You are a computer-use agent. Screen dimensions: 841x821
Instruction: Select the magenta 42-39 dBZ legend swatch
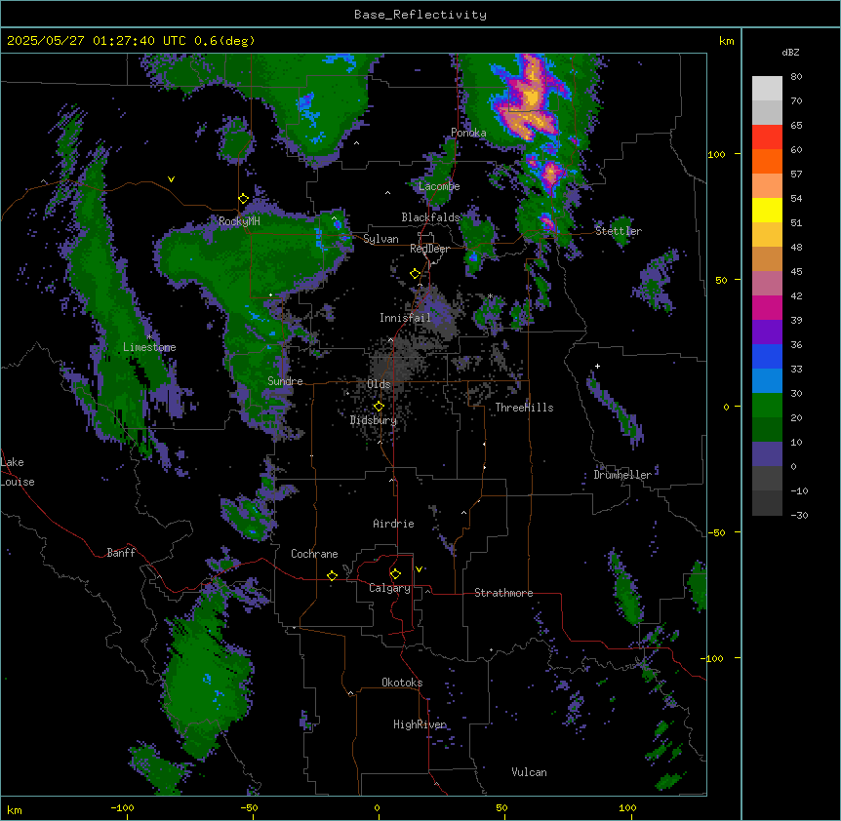[x=767, y=308]
